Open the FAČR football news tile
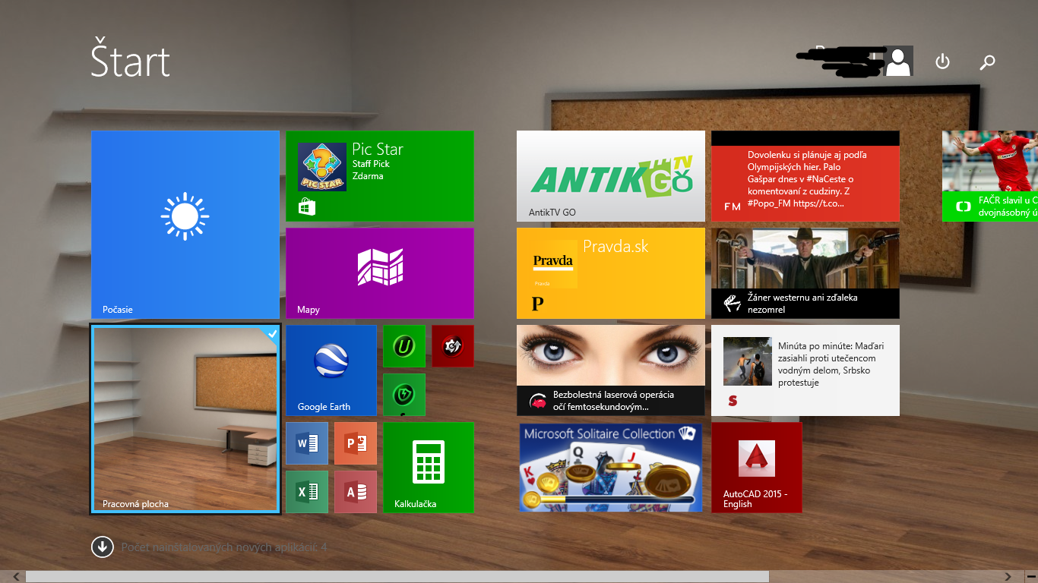 point(990,176)
